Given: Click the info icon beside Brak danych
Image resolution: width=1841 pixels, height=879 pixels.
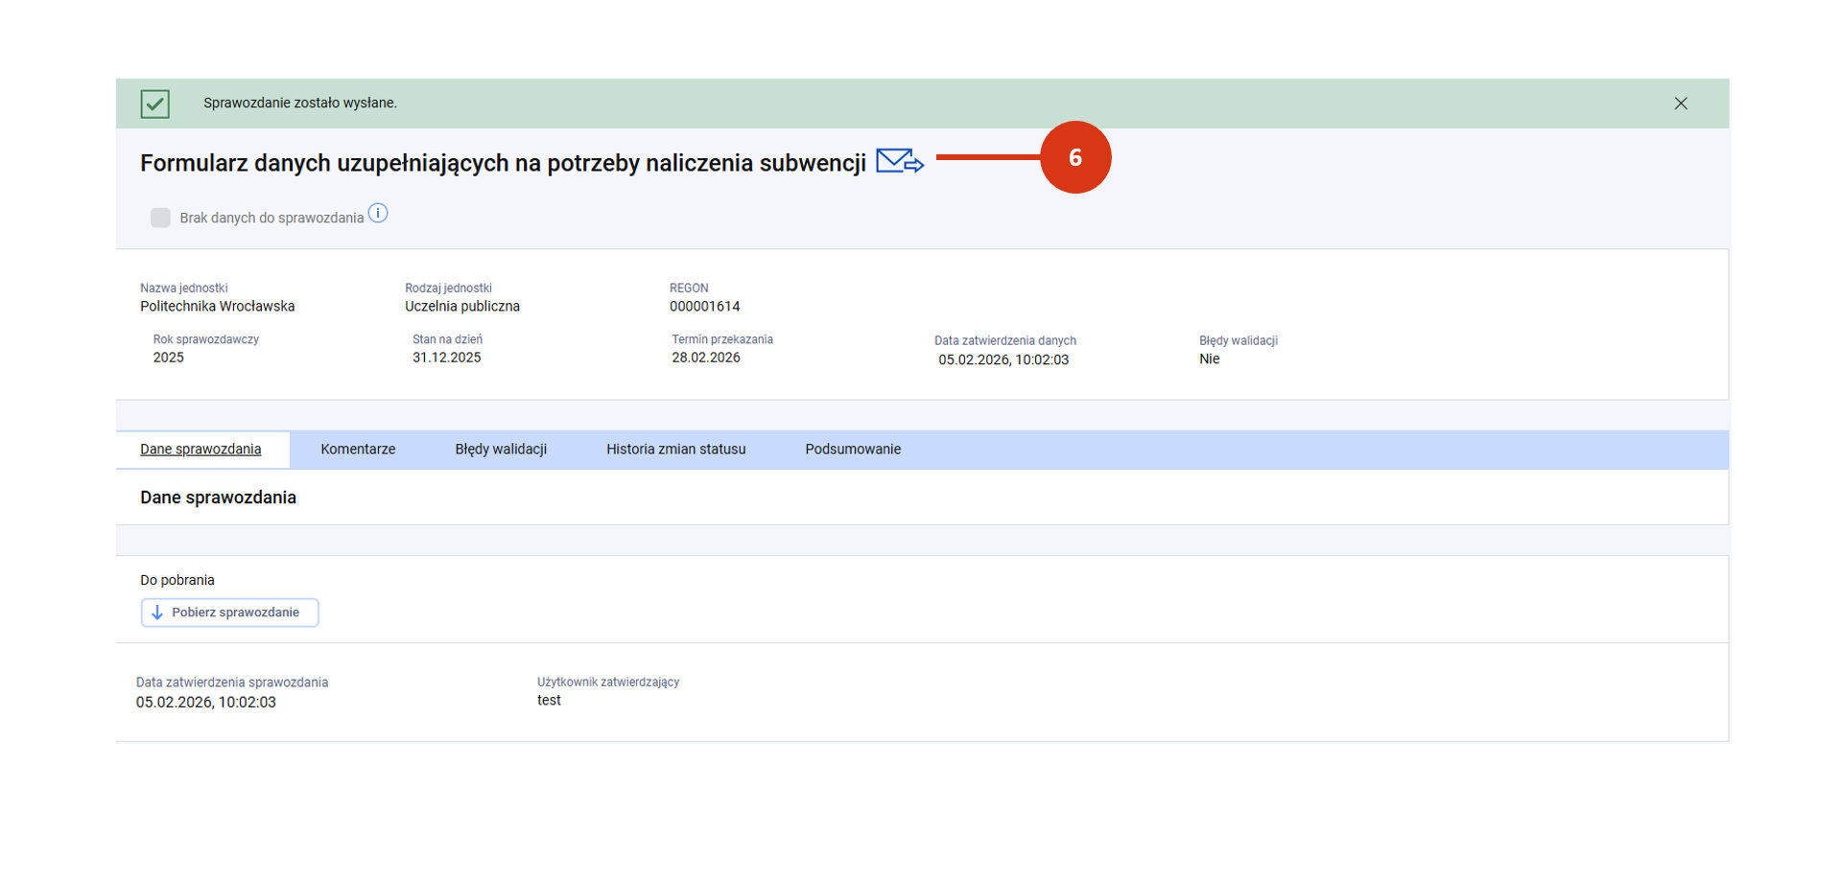Looking at the screenshot, I should [x=378, y=214].
